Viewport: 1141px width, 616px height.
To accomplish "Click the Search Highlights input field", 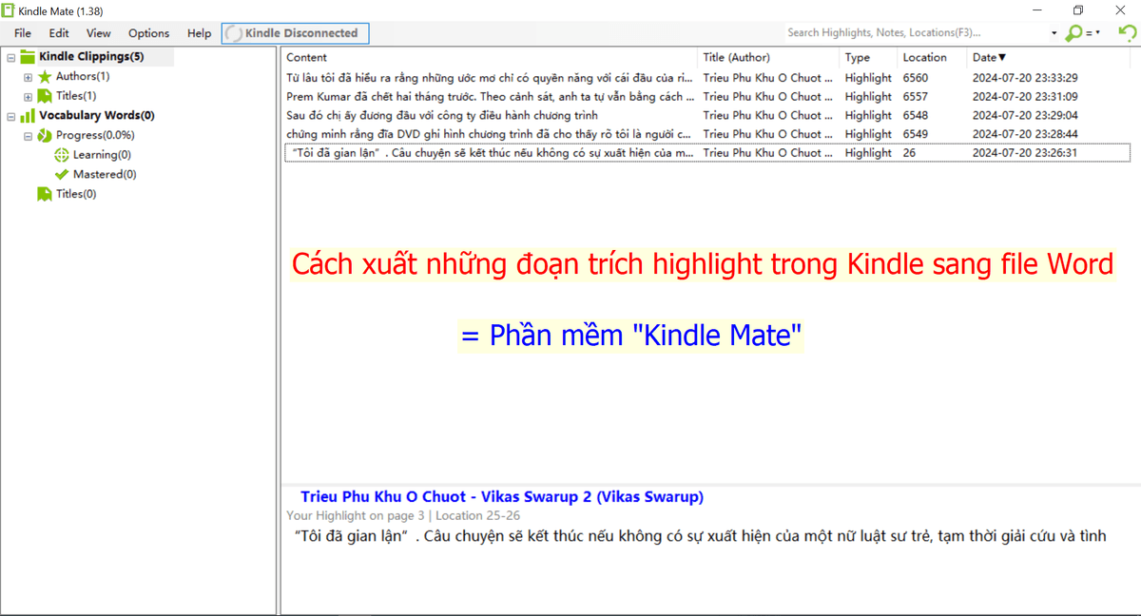I will (913, 31).
